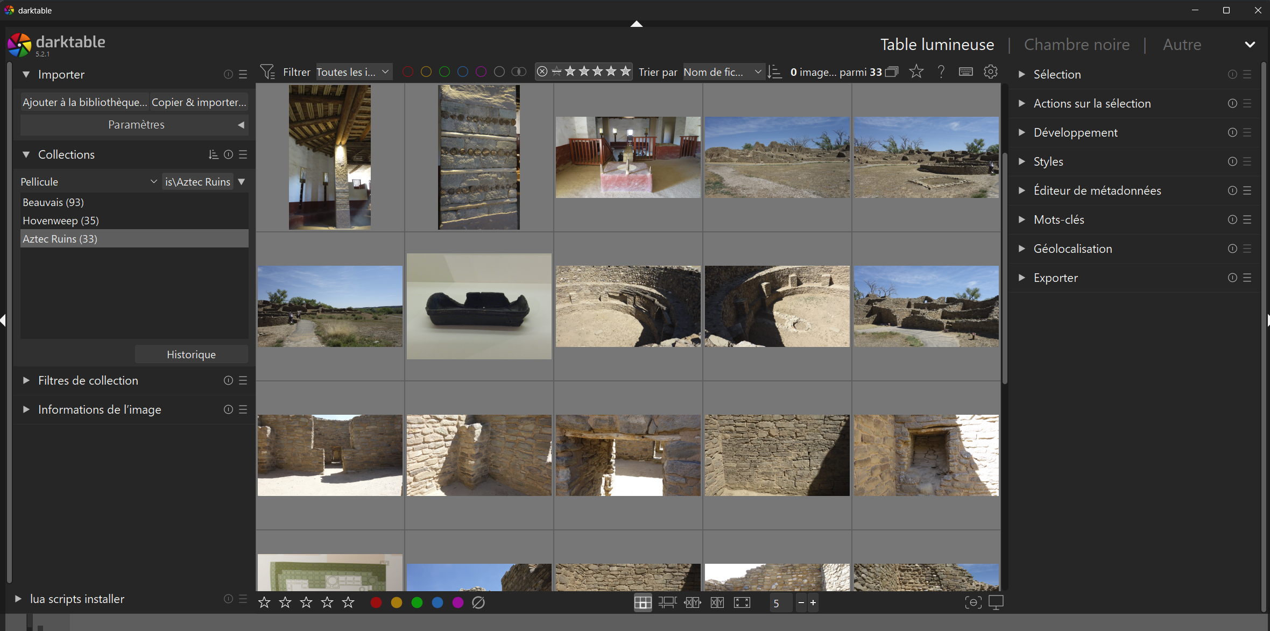Open the Autre views tab
This screenshot has width=1270, height=631.
(x=1182, y=45)
